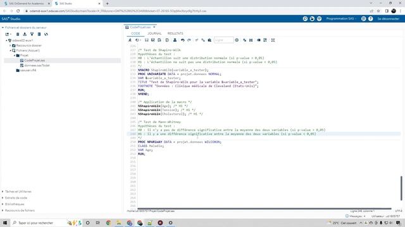
Task: Open the Windows Start menu
Action: pos(5,223)
